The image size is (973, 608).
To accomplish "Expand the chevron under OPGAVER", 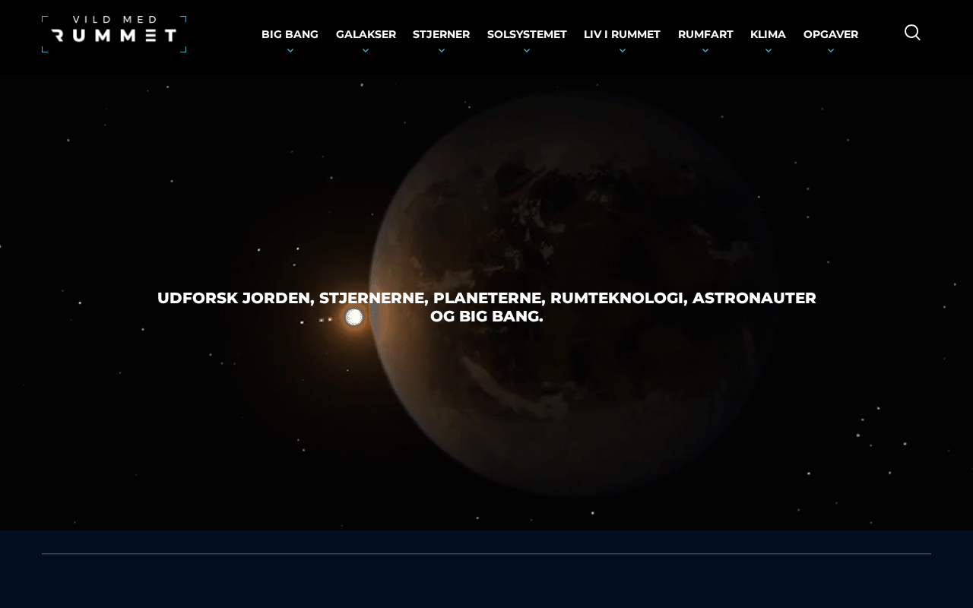I will tap(831, 51).
